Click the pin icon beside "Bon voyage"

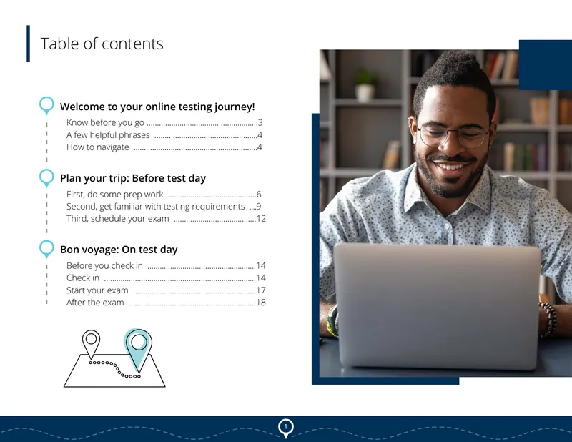[46, 249]
